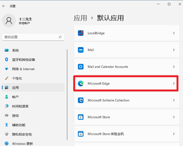Viewport: 183px width, 146px height.
Task: Click 应用 breadcrumb link in header
Action: tap(80, 18)
